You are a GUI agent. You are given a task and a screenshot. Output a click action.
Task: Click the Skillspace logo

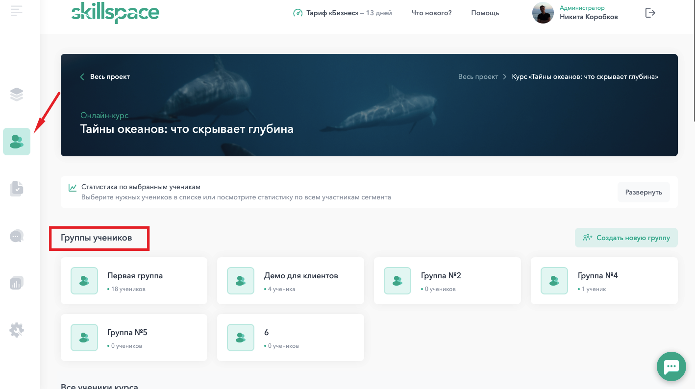point(115,13)
